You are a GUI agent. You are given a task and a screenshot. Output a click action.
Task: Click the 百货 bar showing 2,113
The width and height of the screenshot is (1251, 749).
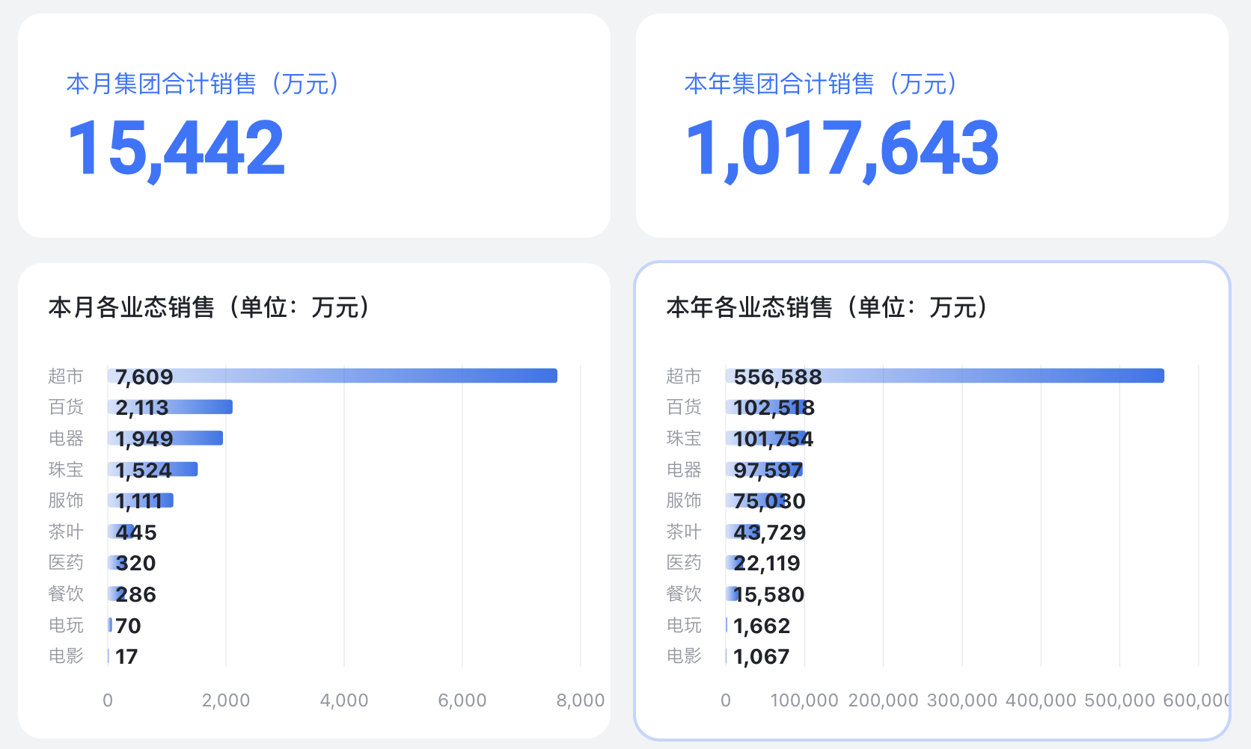click(x=201, y=407)
